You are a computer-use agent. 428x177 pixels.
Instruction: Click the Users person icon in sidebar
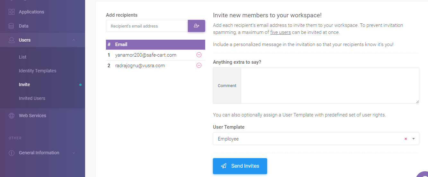(12, 40)
